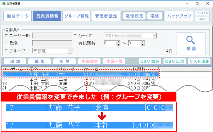Enable the 氏名 search checkbox
Image resolution: width=213 pixels, height=132 pixels.
click(x=6, y=43)
